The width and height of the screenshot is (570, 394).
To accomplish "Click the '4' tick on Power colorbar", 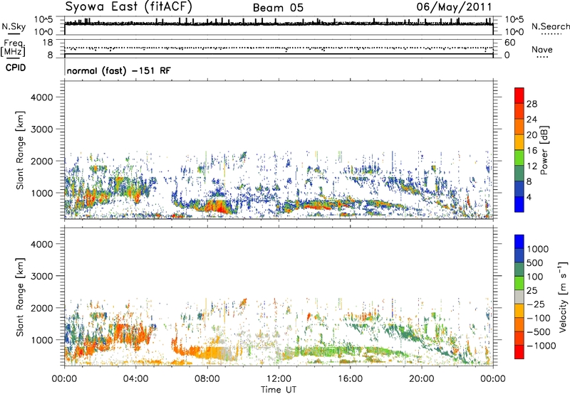I will [529, 197].
